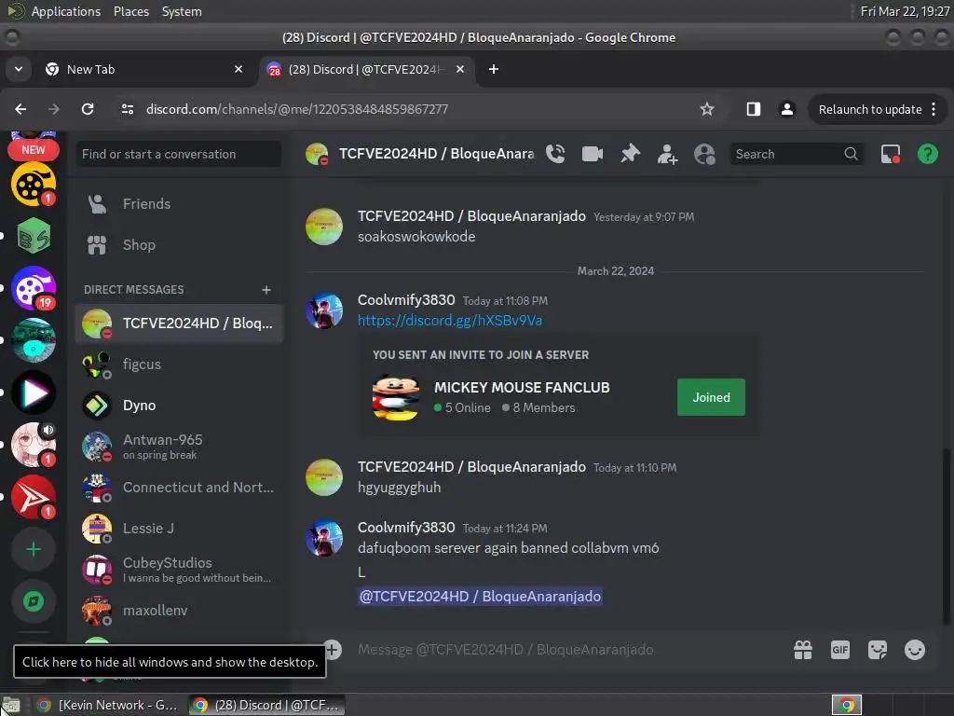
Task: Open the red arrow server
Action: (x=34, y=498)
